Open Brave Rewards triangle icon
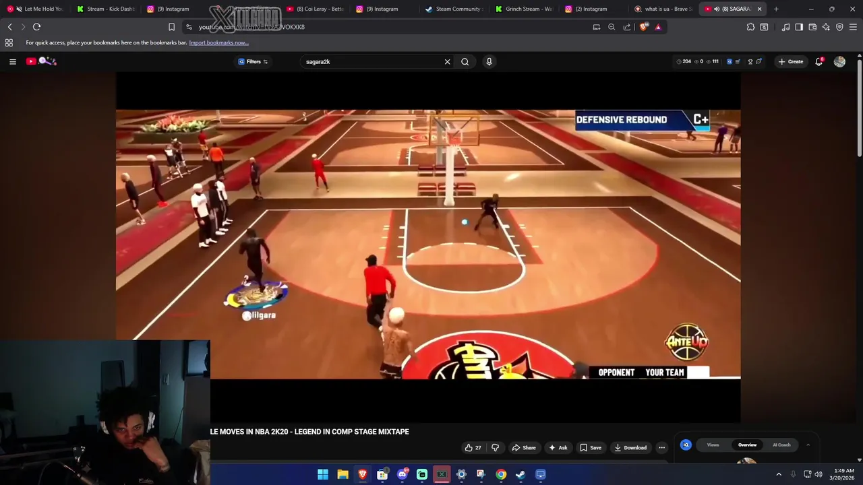 pyautogui.click(x=658, y=27)
